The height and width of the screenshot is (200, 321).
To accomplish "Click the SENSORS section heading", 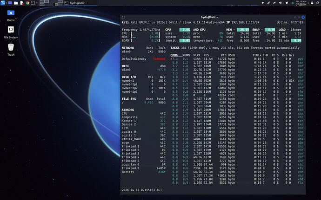I will click(128, 110).
